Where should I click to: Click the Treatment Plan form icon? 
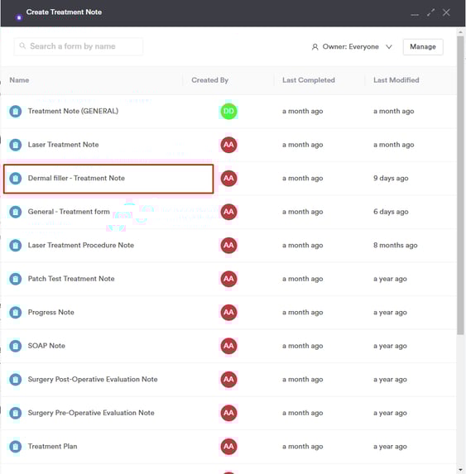click(16, 447)
